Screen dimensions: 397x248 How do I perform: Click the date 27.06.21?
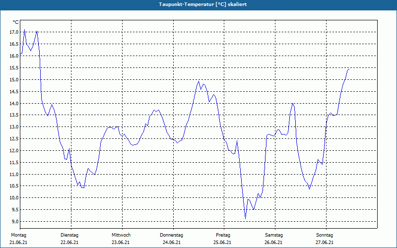tap(325, 243)
